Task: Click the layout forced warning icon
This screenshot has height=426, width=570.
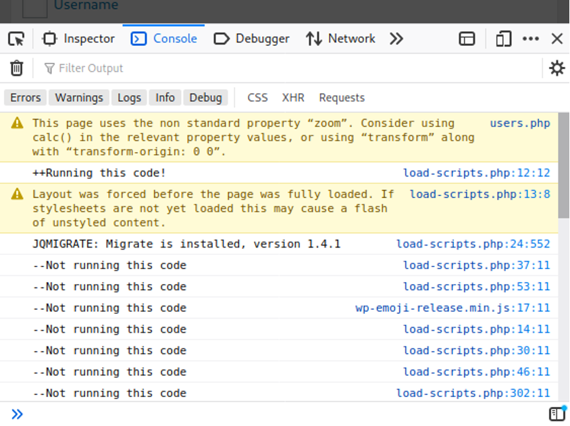Action: click(x=17, y=195)
